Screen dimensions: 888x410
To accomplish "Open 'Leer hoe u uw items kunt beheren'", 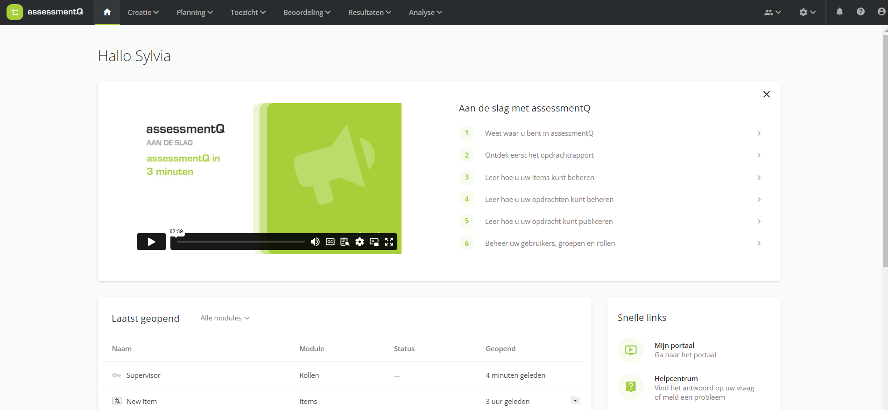I will click(x=540, y=178).
